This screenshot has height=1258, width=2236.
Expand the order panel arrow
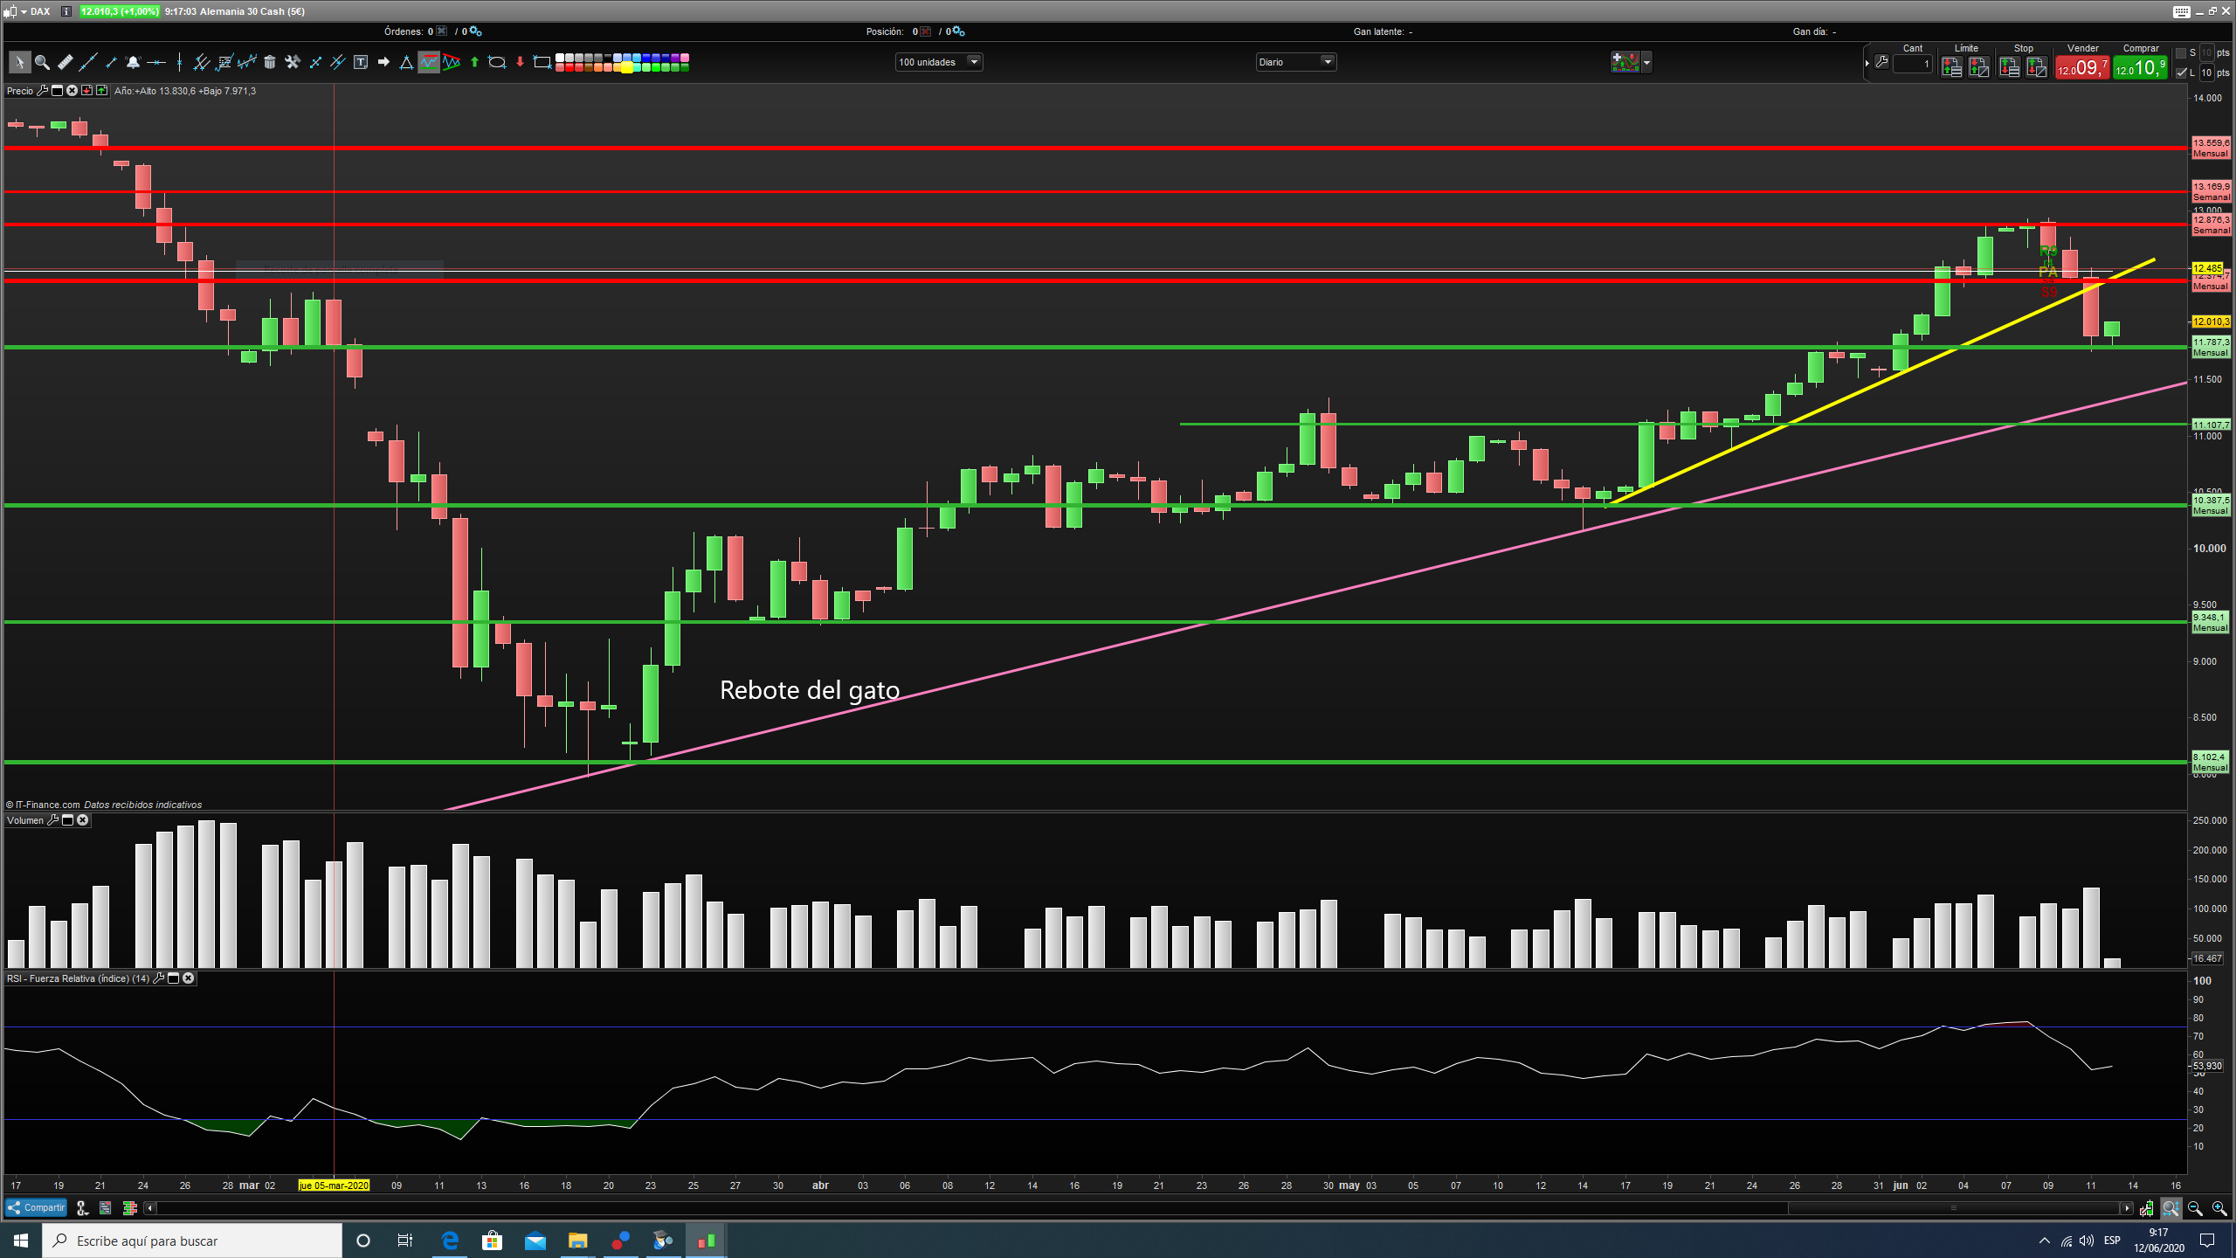(1867, 63)
